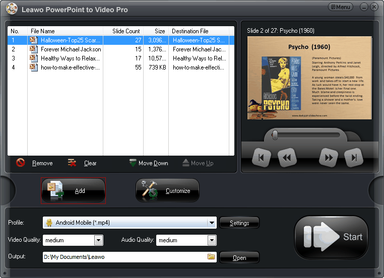384x278 pixels.
Task: Click the Leawo app logo icon
Action: (x=12, y=9)
